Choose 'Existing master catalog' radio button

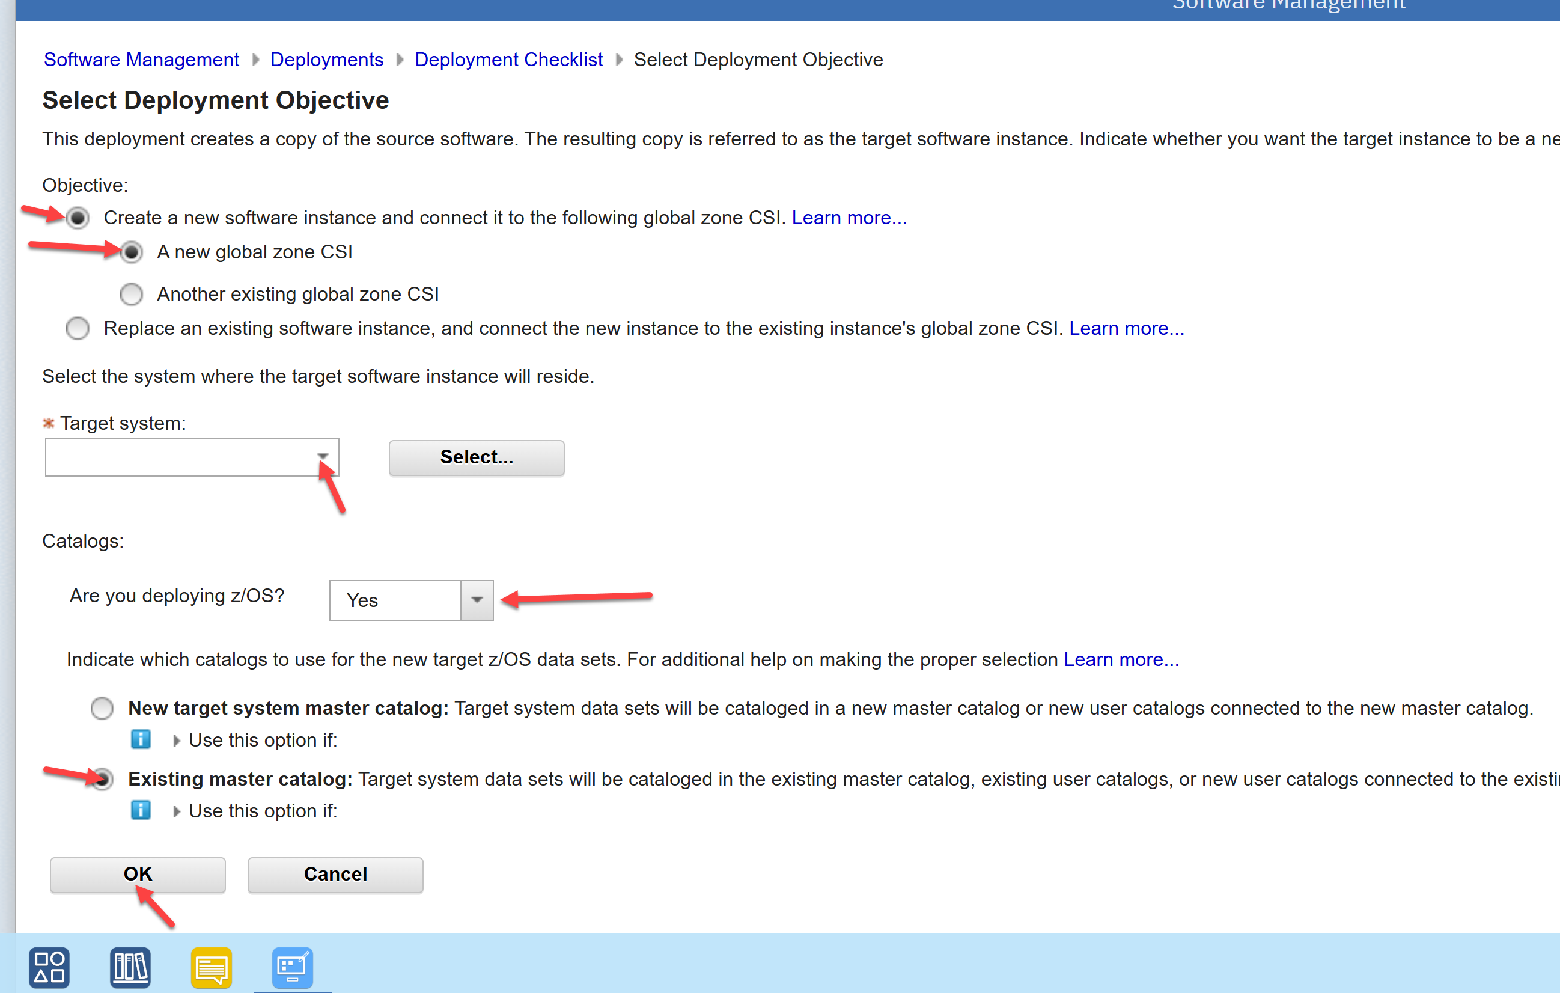(102, 778)
